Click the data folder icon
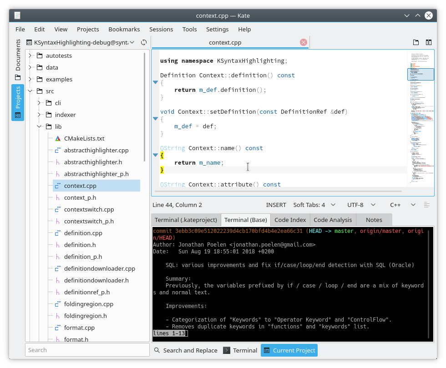This screenshot has width=446, height=368. (40, 67)
